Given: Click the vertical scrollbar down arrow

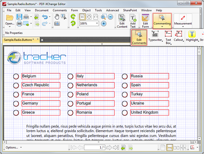Looking at the screenshot, I should pos(199,138).
